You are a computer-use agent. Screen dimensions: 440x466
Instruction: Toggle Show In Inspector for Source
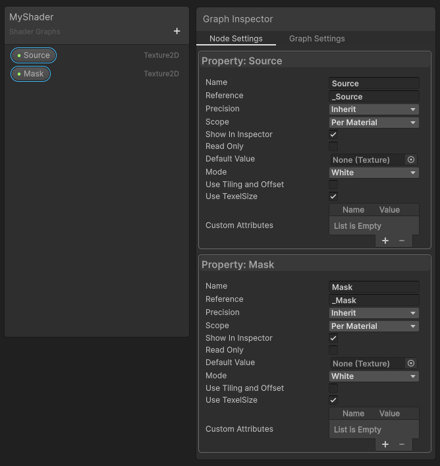[333, 134]
